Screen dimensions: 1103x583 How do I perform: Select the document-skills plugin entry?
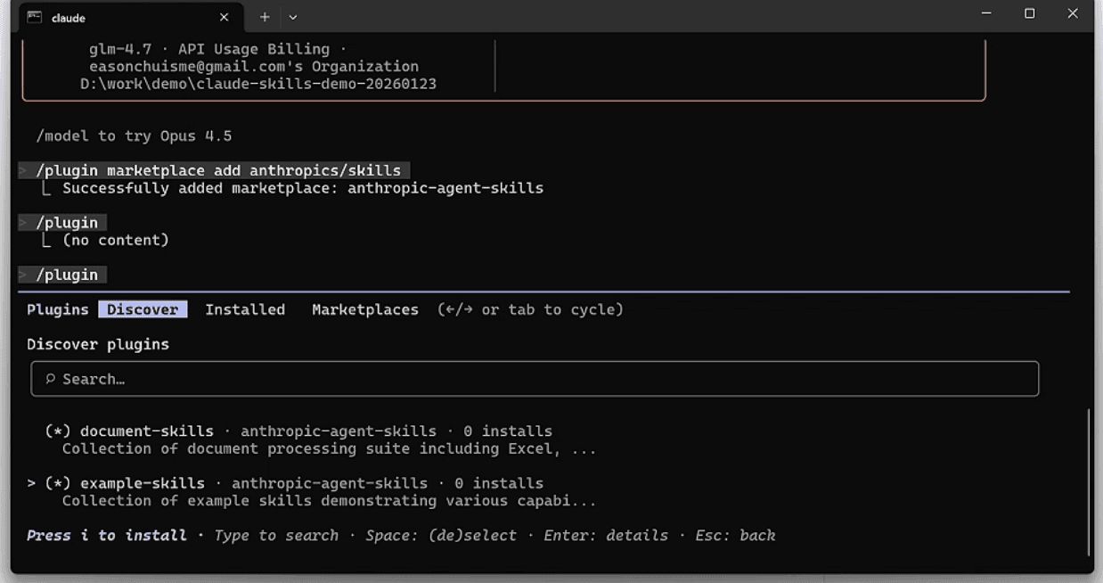point(147,431)
